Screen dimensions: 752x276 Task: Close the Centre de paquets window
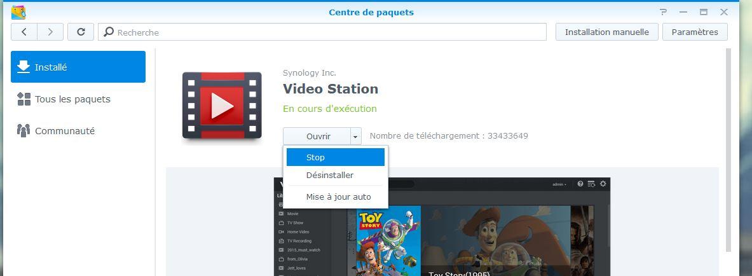[x=724, y=12]
